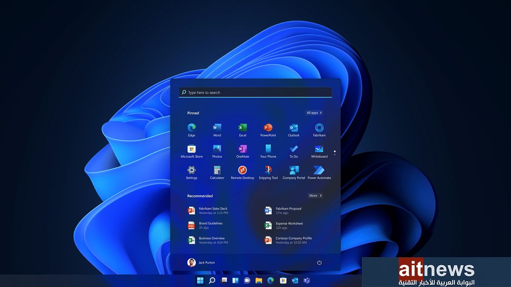This screenshot has width=511, height=287.
Task: Expand the All apps list
Action: (314, 113)
